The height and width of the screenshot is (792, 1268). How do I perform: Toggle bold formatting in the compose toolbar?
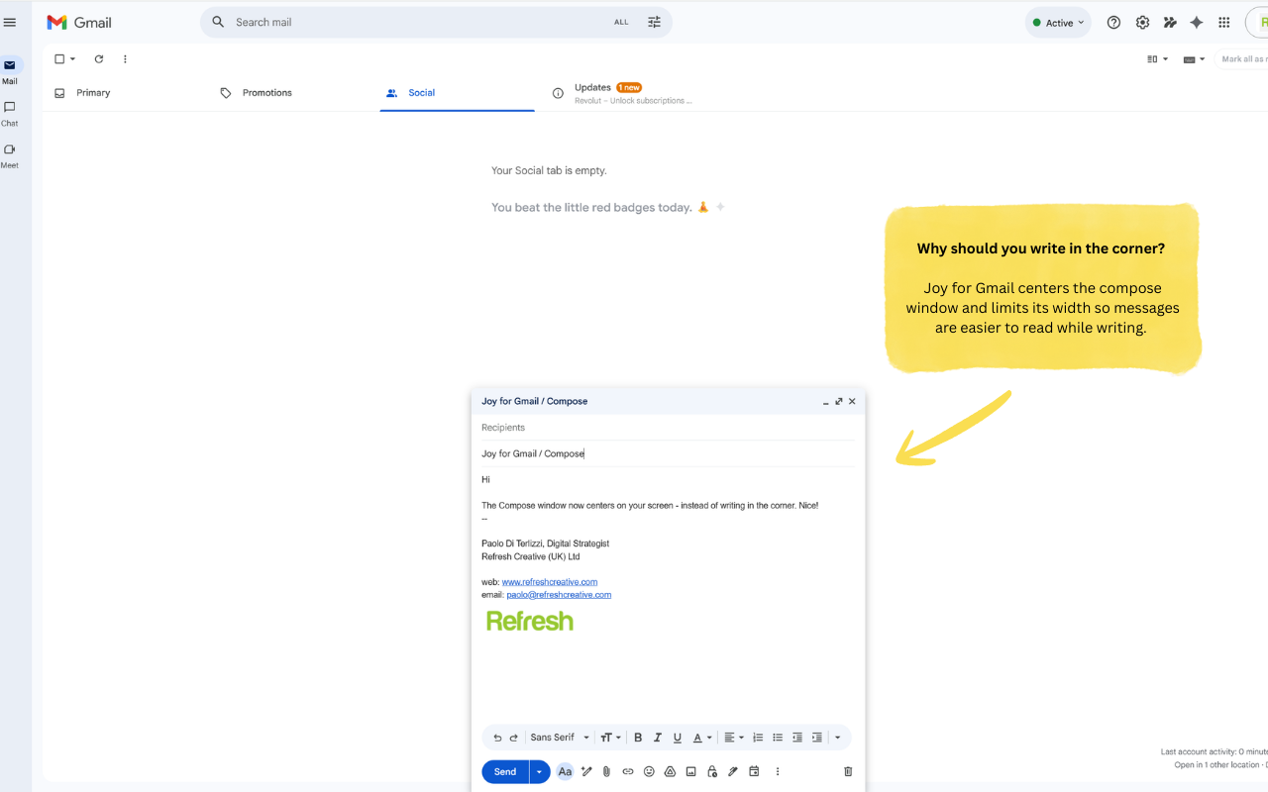click(638, 737)
